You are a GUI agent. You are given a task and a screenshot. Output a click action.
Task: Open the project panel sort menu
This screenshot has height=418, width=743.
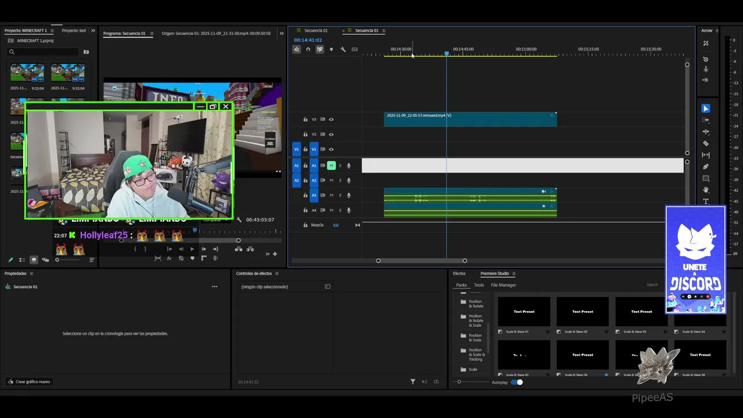click(92, 260)
